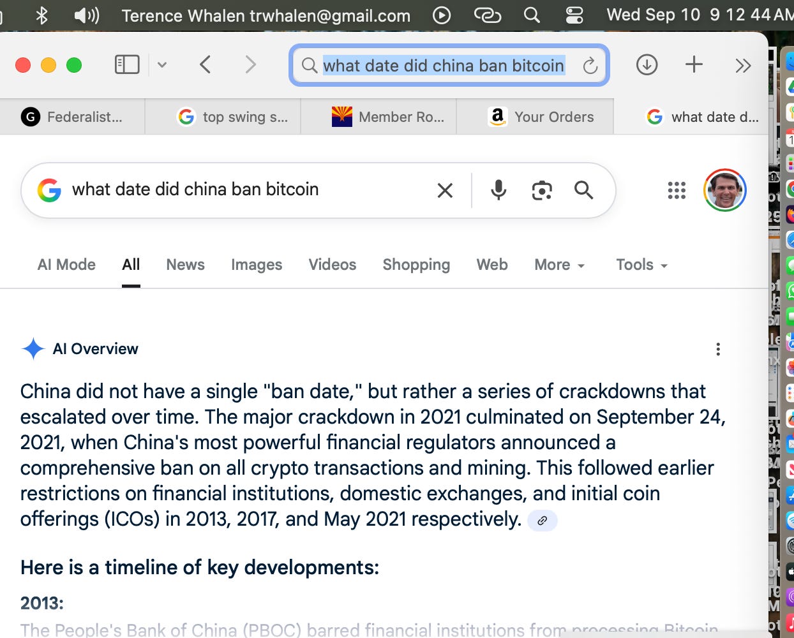794x638 pixels.
Task: Click the AI Overview sparkle icon
Action: (x=33, y=349)
